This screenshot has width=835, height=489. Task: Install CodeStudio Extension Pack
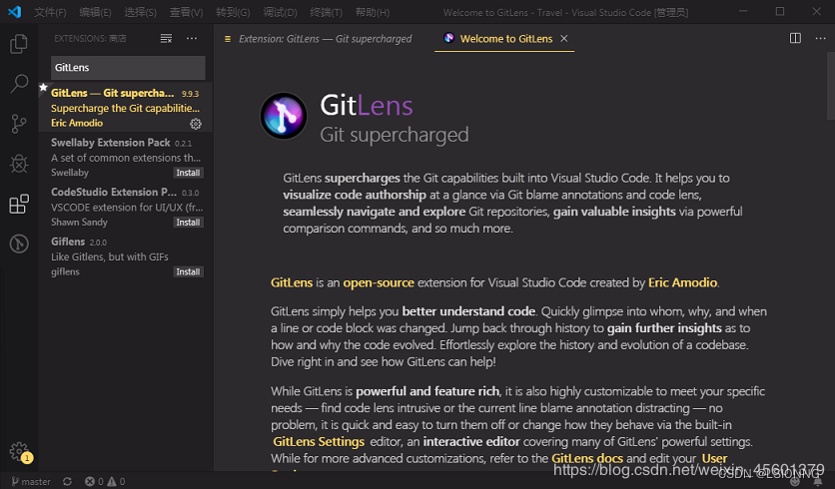pyautogui.click(x=189, y=223)
